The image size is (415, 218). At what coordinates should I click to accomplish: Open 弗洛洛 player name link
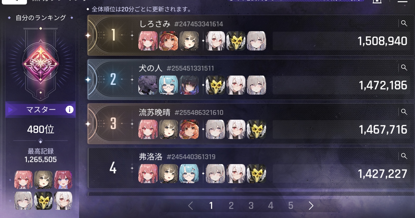151,157
